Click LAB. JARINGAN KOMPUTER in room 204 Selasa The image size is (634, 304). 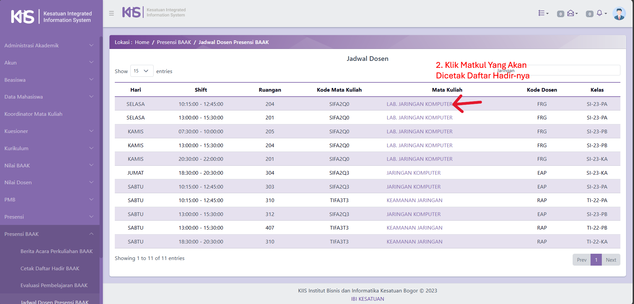point(419,104)
